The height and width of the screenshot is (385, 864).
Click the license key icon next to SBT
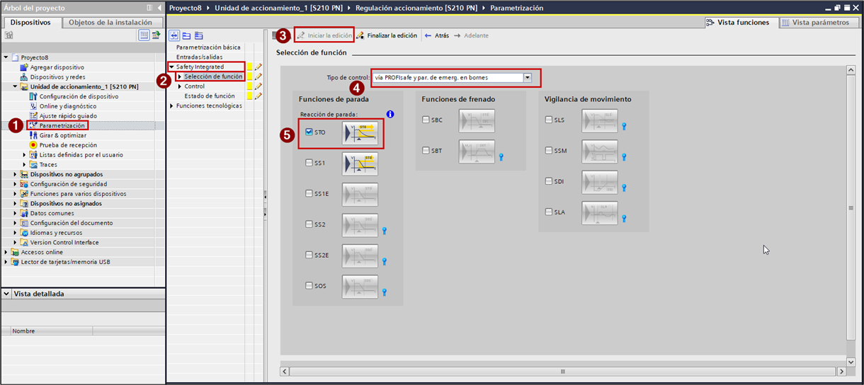coord(501,158)
